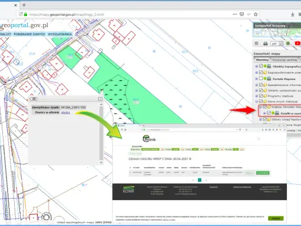Expand the Programy rządowe tree node
Screen dimensions: 301x226
[x=256, y=96]
